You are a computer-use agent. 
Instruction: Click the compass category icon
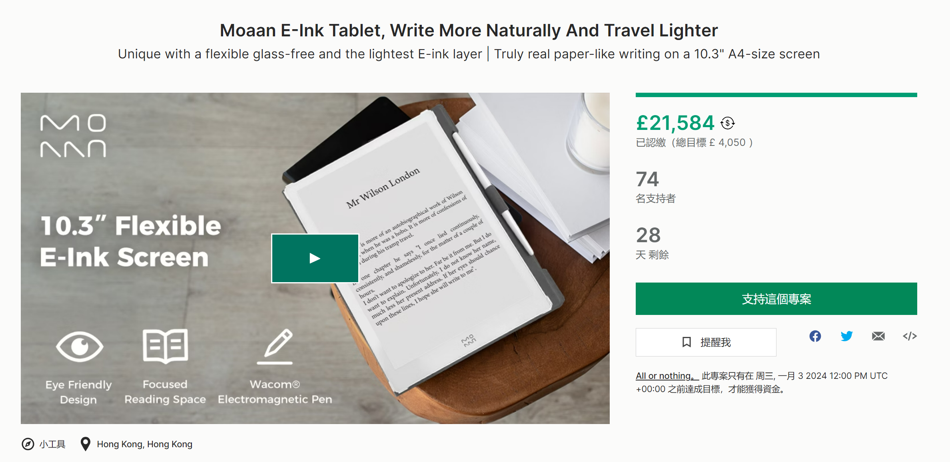pos(28,444)
